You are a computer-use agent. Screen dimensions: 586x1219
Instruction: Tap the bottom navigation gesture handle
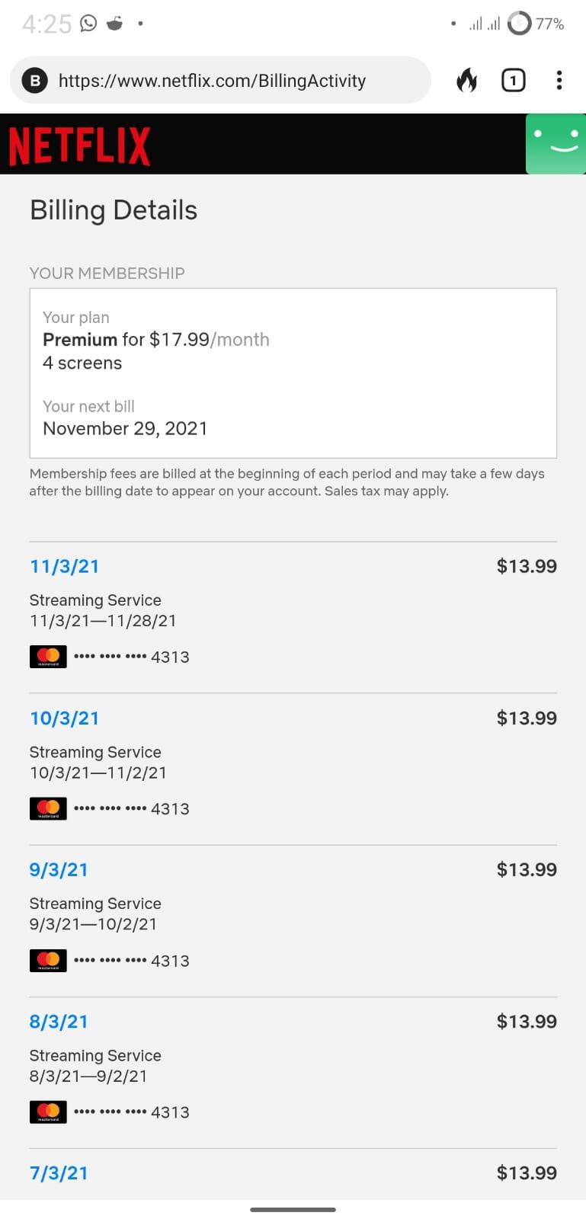293,1209
